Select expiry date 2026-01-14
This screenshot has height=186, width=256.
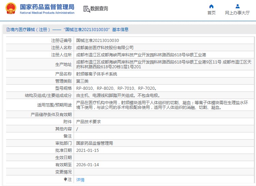[x=88, y=165]
